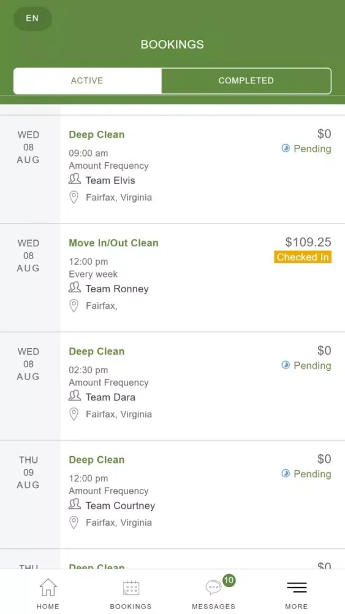Image resolution: width=345 pixels, height=614 pixels.
Task: Tap location pin next to Fairfax, Virginia at 09:00 am
Action: pyautogui.click(x=74, y=197)
